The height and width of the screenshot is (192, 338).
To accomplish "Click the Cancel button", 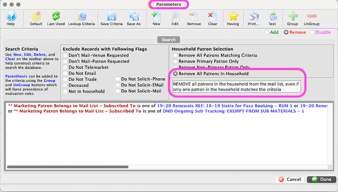I will coord(290,179).
